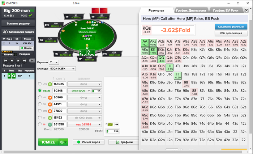This screenshot has height=154, width=253.
Task: Click the Вставить раздачу button
Action: pyautogui.click(x=18, y=23)
